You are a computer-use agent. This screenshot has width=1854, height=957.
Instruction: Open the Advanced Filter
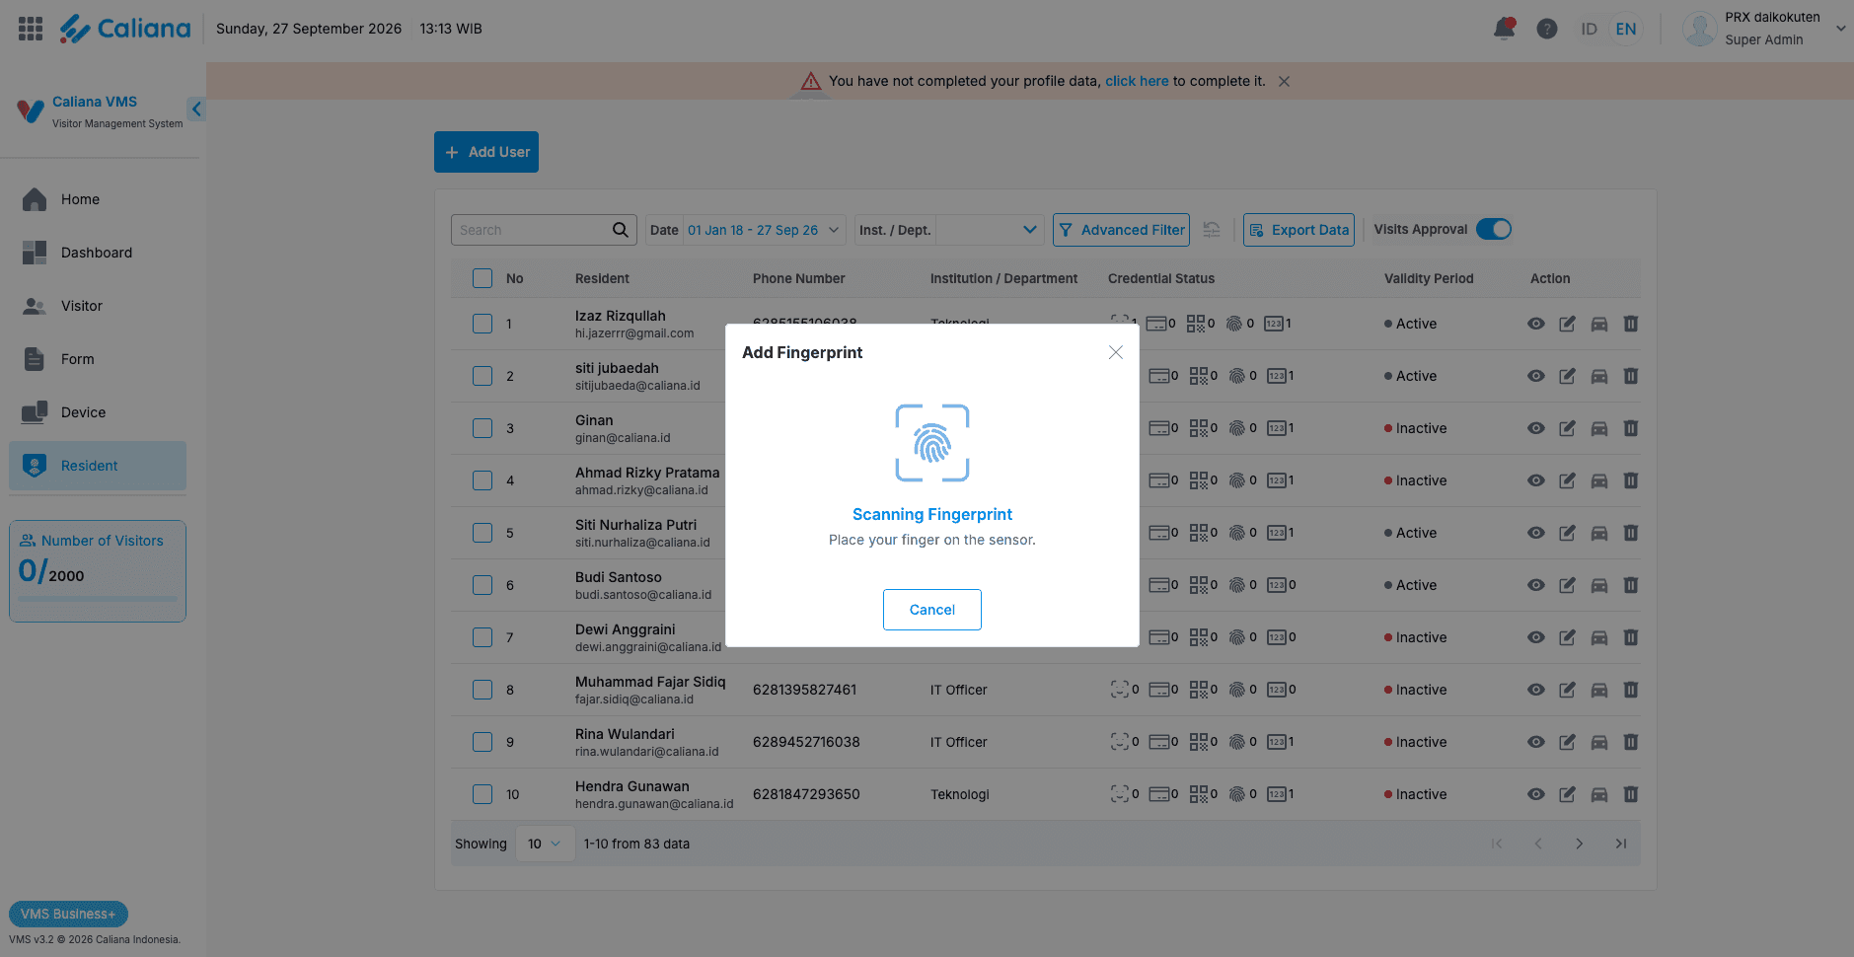pos(1121,230)
